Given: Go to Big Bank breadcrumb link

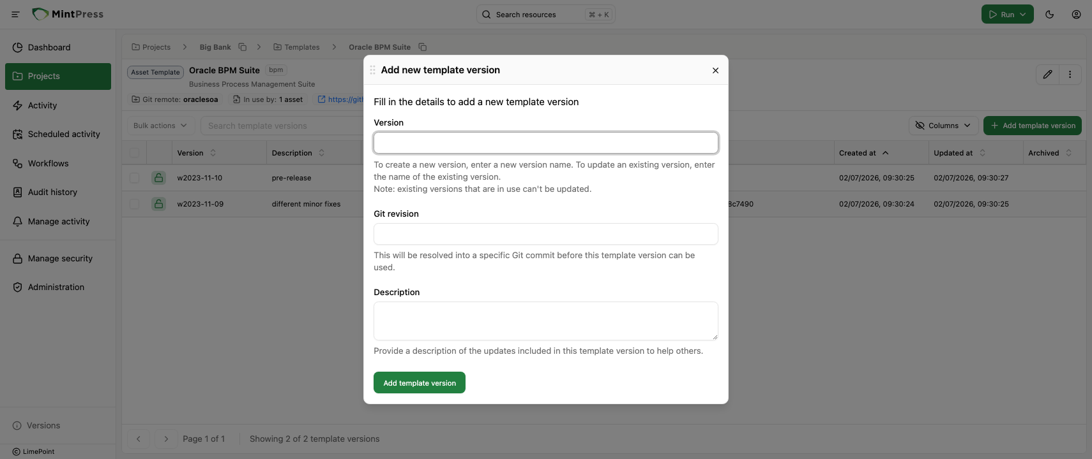Looking at the screenshot, I should pyautogui.click(x=215, y=47).
